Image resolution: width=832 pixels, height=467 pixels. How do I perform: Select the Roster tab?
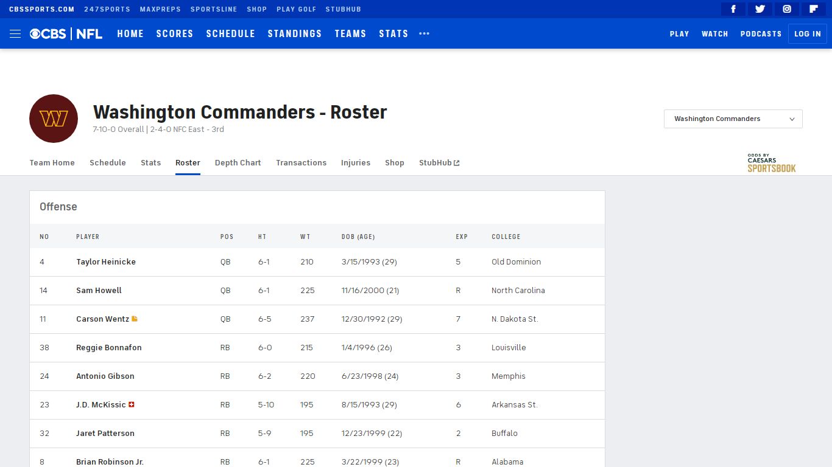click(188, 163)
